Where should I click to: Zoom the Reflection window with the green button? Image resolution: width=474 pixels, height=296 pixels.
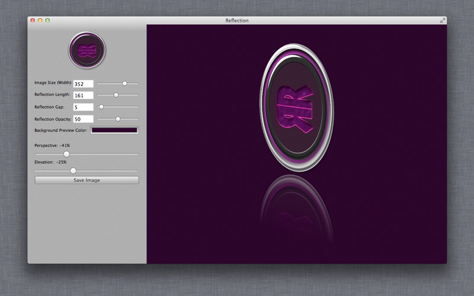tap(47, 20)
